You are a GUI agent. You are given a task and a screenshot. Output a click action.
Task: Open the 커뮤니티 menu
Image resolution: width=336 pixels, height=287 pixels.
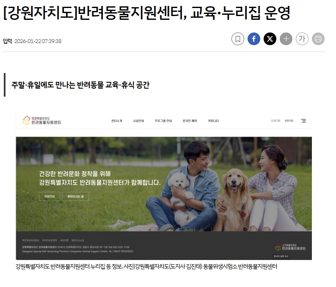point(213,121)
